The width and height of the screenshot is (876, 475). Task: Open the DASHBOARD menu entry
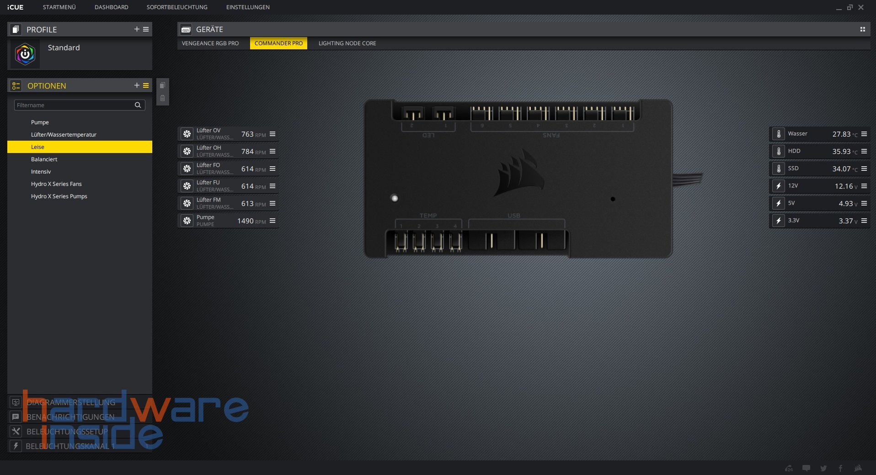[111, 7]
